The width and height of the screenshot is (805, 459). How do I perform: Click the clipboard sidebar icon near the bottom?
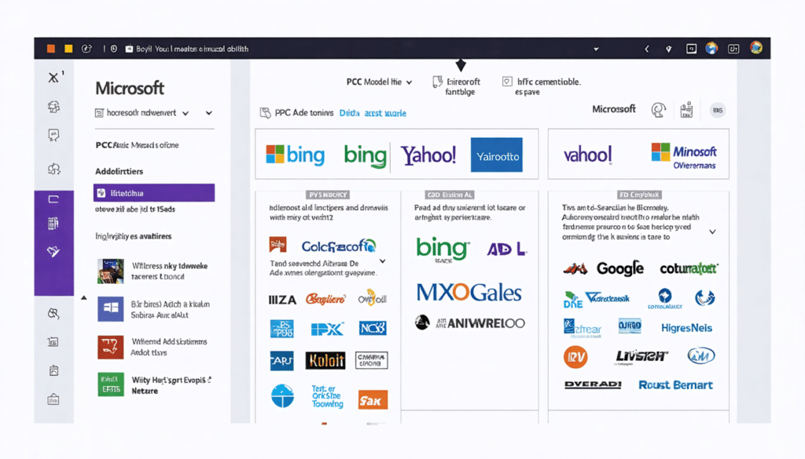point(53,370)
